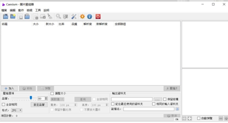The width and height of the screenshot is (228, 123).
Task: Click the compression progress bar at bottom
Action: (87, 119)
